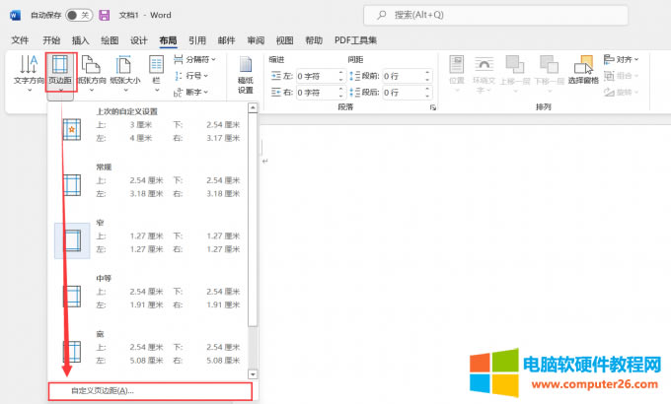The width and height of the screenshot is (671, 404).
Task: Open the 纸张方向 (Orientation) tool
Action: point(92,69)
